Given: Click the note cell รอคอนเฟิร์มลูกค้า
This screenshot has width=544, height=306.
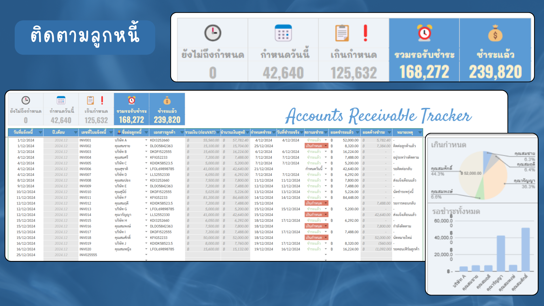Looking at the screenshot, I should pos(407,249).
